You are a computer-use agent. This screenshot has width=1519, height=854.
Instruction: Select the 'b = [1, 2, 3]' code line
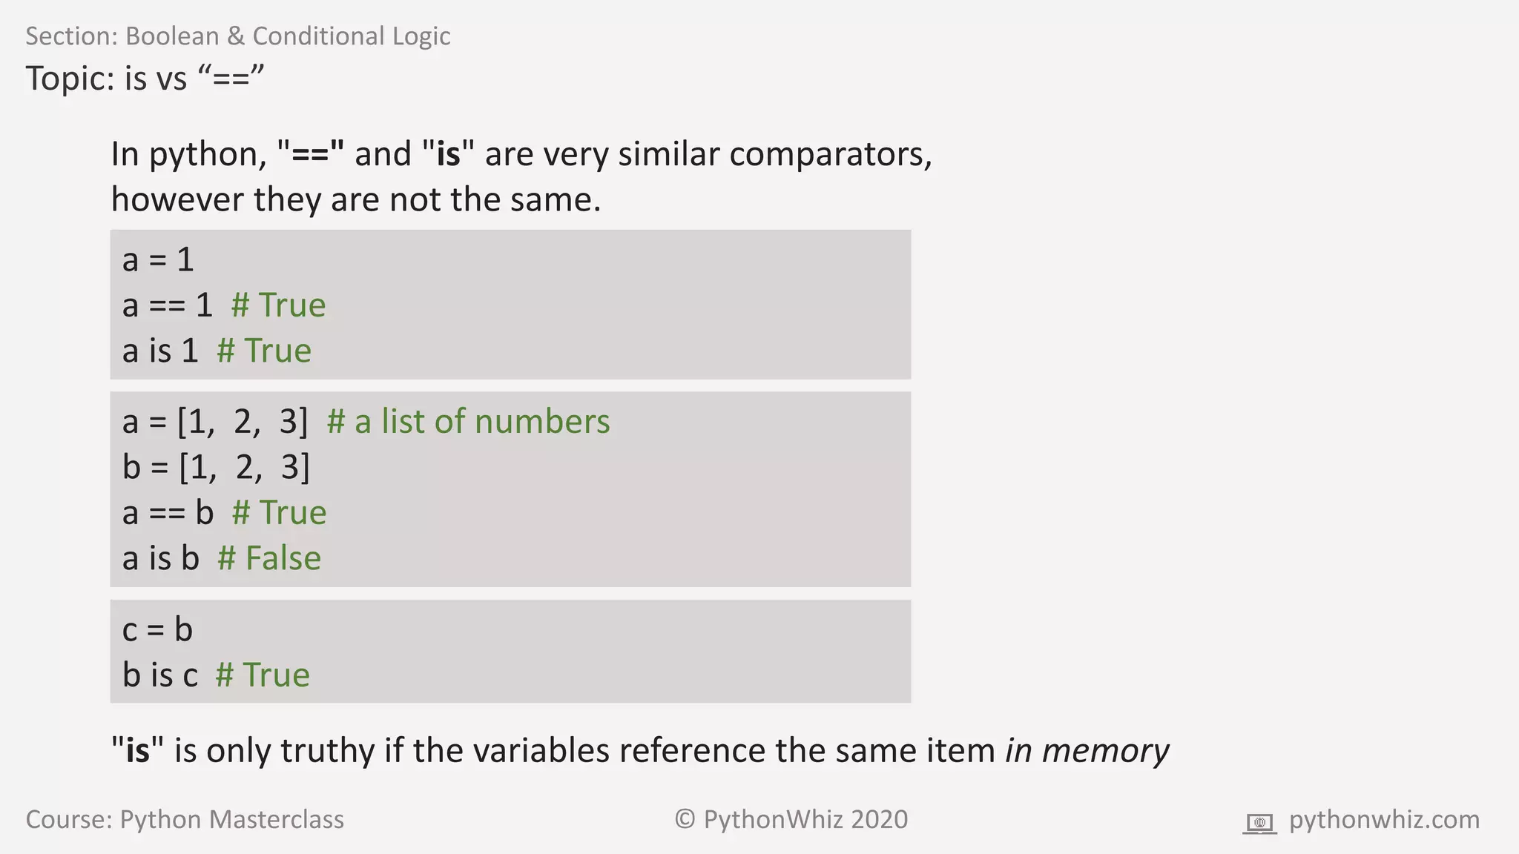(x=216, y=467)
